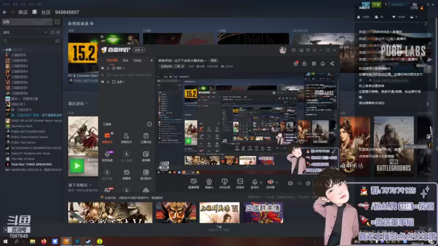
Task: Click the ready-to-play filter icon beside clock
Action: [58, 32]
